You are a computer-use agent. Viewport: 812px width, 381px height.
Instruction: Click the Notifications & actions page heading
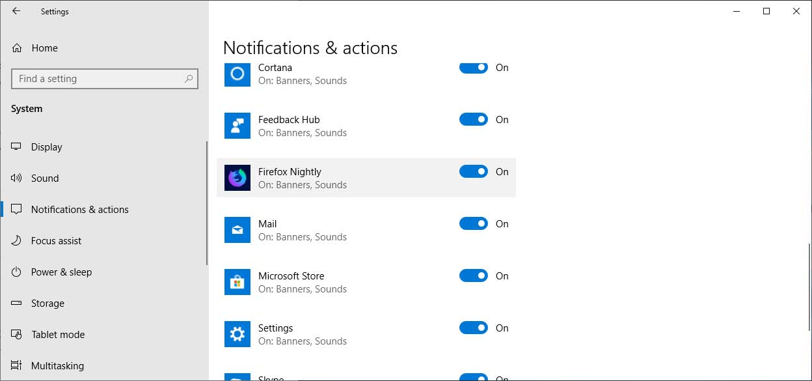pos(310,48)
